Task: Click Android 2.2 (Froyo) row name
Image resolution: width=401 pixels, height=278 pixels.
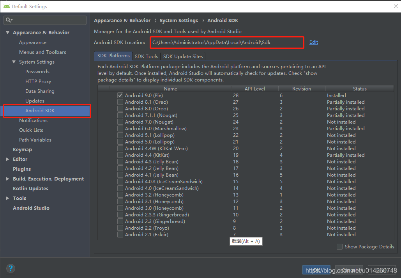Action: click(x=147, y=228)
